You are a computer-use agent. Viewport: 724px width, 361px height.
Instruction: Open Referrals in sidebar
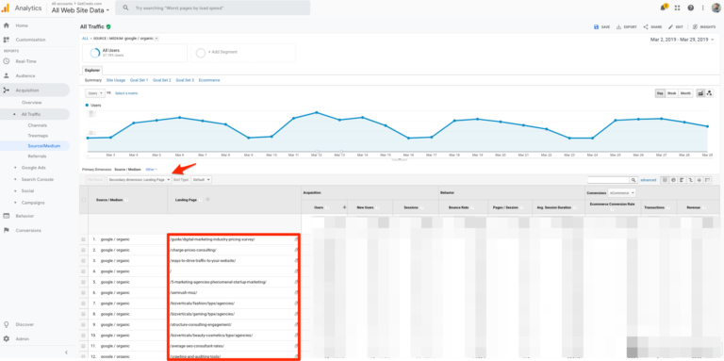(37, 156)
